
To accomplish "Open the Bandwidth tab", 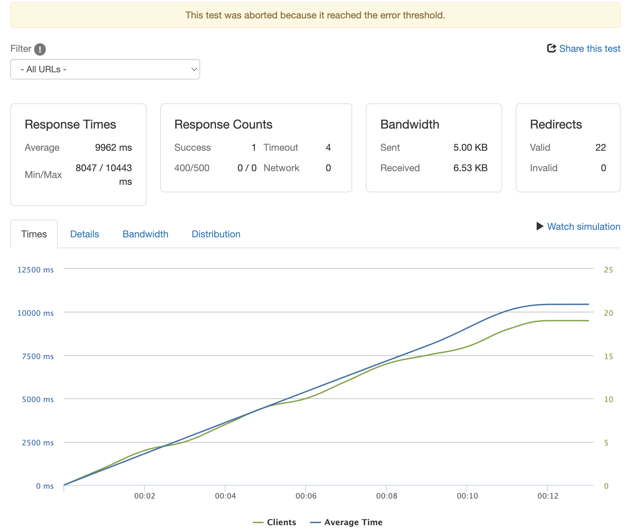I will (x=145, y=234).
